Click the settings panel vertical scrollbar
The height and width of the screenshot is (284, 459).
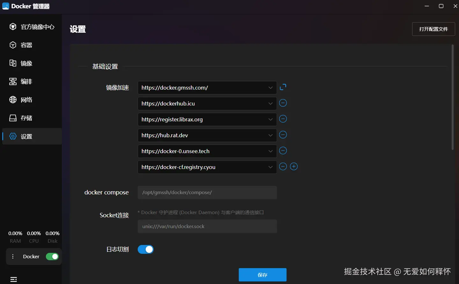[x=453, y=97]
